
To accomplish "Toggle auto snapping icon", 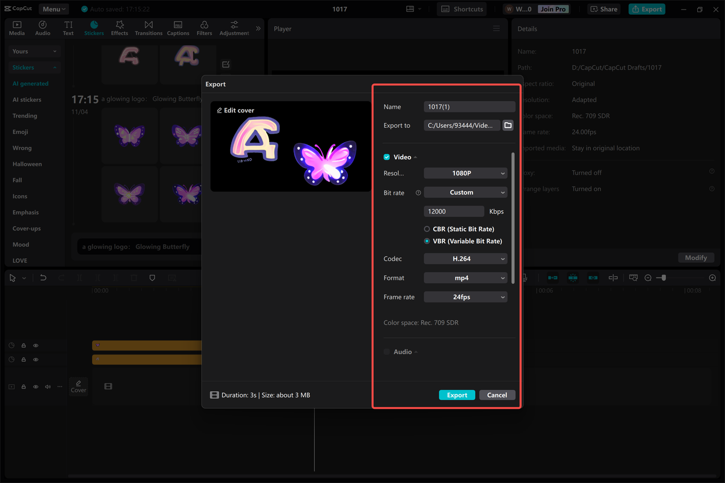I will (x=573, y=278).
